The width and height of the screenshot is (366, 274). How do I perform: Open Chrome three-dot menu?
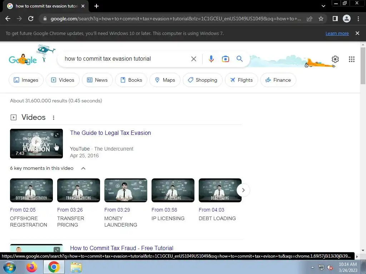pos(358,19)
